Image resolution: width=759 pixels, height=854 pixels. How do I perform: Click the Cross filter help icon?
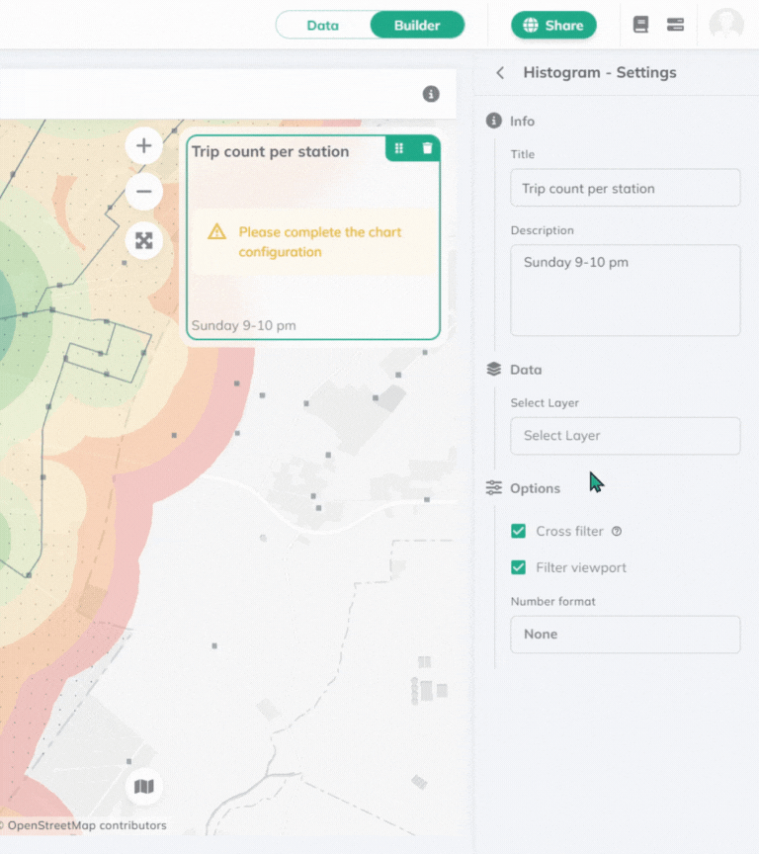coord(617,532)
